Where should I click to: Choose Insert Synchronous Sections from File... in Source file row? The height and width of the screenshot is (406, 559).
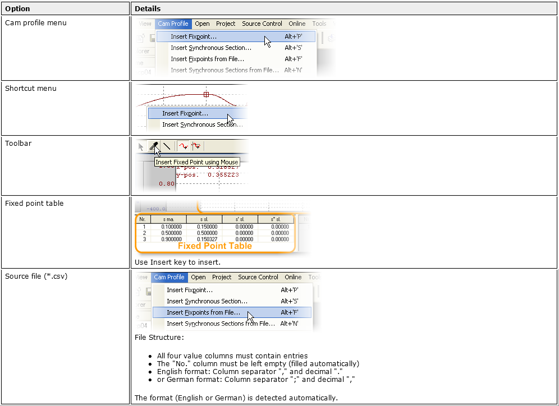(x=232, y=324)
